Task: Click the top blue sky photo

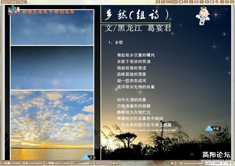Action: coord(52,27)
